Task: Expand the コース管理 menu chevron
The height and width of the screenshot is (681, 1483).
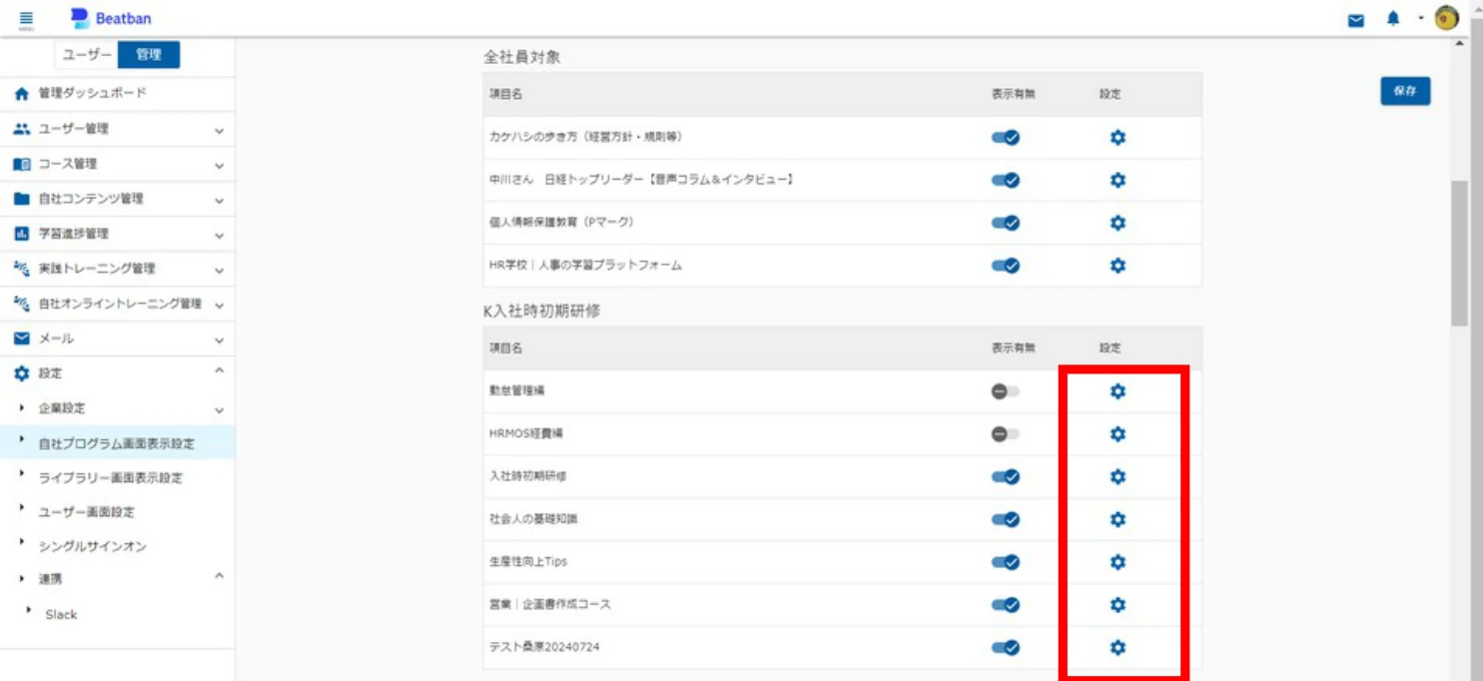Action: pos(219,165)
